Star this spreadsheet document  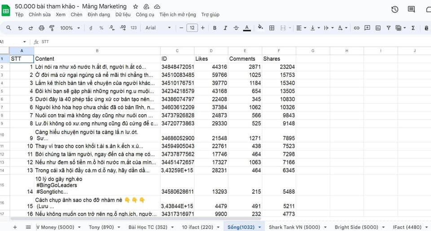[x=136, y=7]
